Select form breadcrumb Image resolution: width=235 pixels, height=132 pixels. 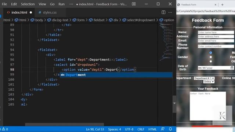tap(79, 20)
